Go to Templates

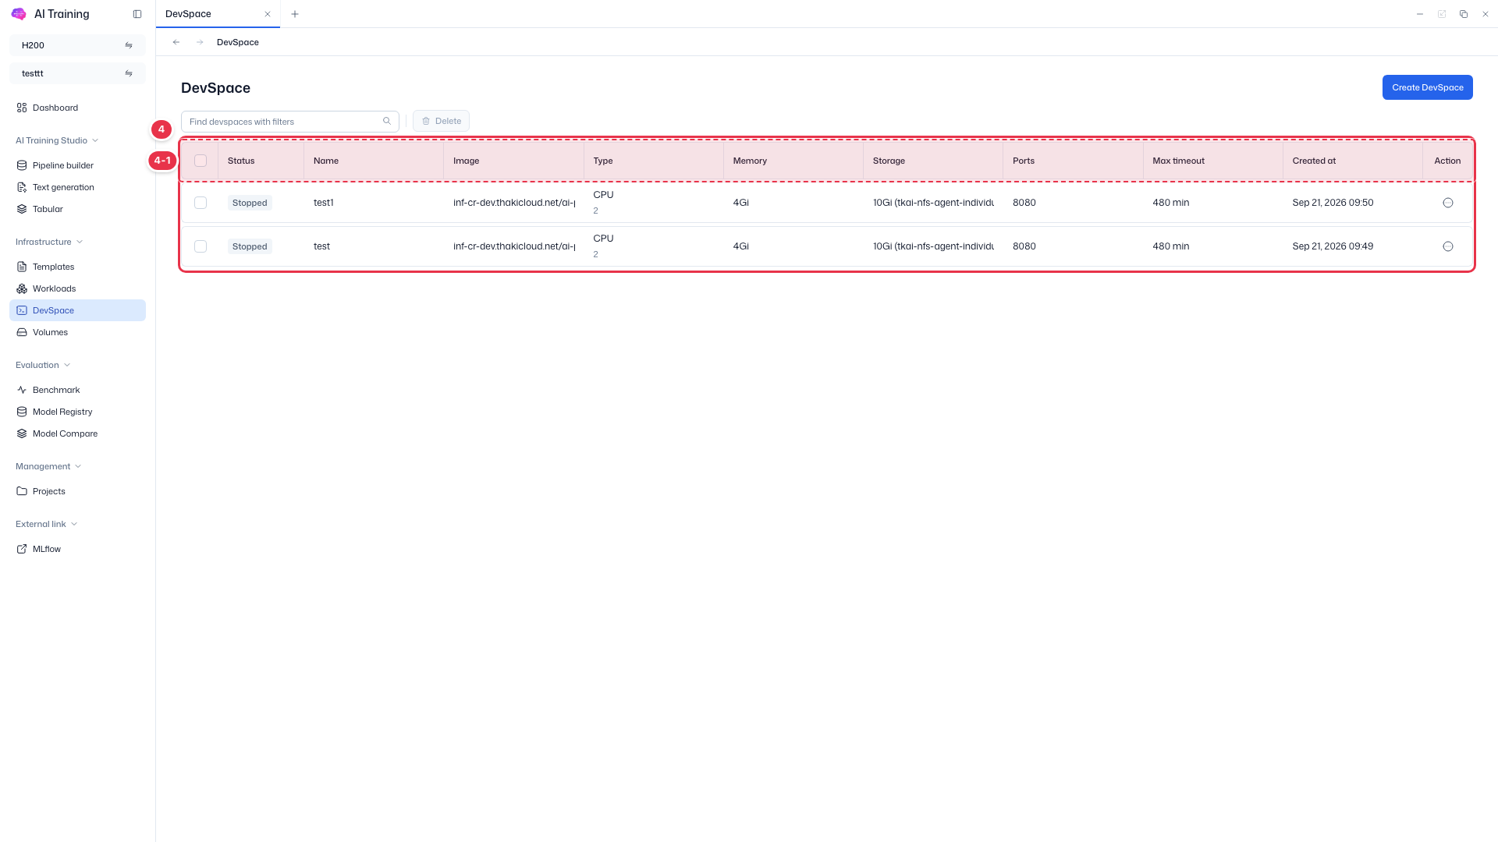pyautogui.click(x=77, y=267)
